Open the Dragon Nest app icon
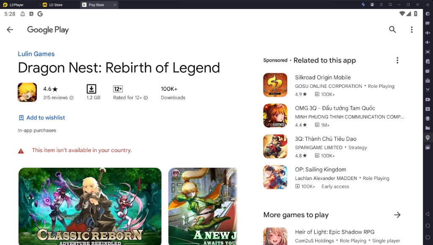 (27, 93)
